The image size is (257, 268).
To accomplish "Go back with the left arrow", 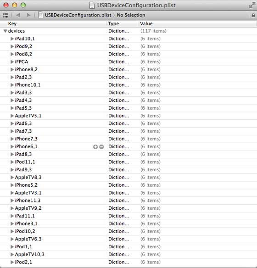I will pyautogui.click(x=18, y=15).
